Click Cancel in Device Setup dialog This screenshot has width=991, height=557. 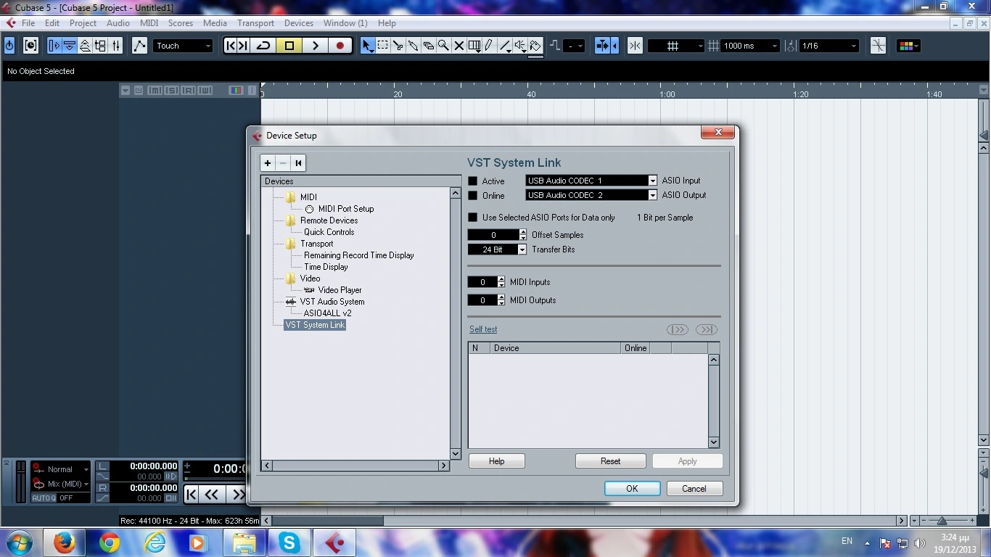[694, 489]
